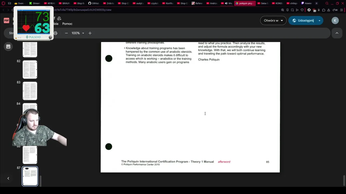The height and width of the screenshot is (194, 346).
Task: Click the heart bookmark icon
Action: (302, 10)
